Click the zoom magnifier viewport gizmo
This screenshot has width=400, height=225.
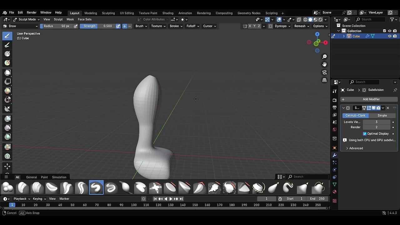pyautogui.click(x=324, y=57)
